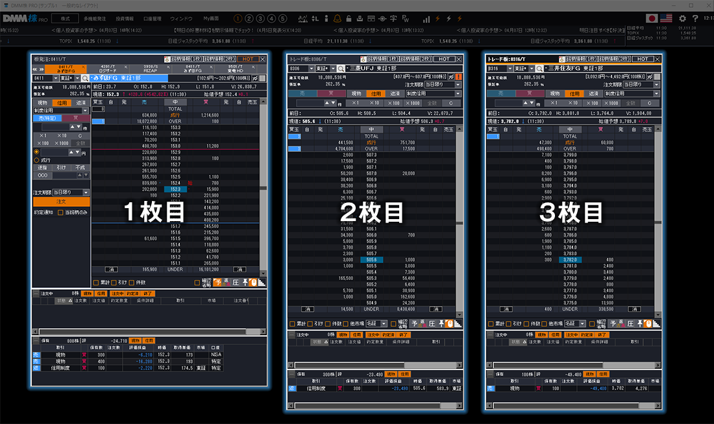The image size is (714, 424).
Task: Open the help question mark icon
Action: [x=695, y=19]
